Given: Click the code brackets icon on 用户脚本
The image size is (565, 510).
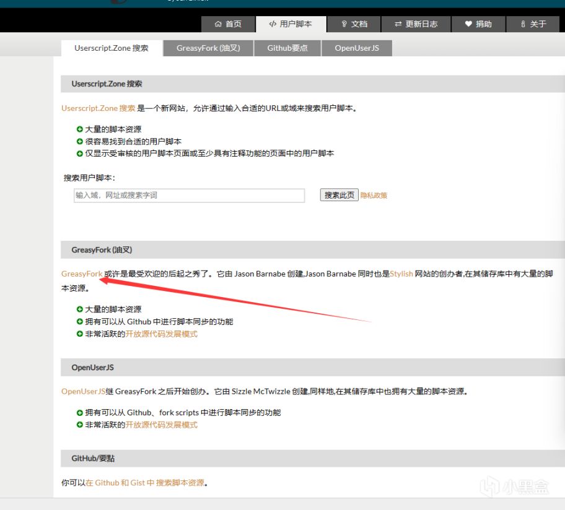Looking at the screenshot, I should point(273,24).
